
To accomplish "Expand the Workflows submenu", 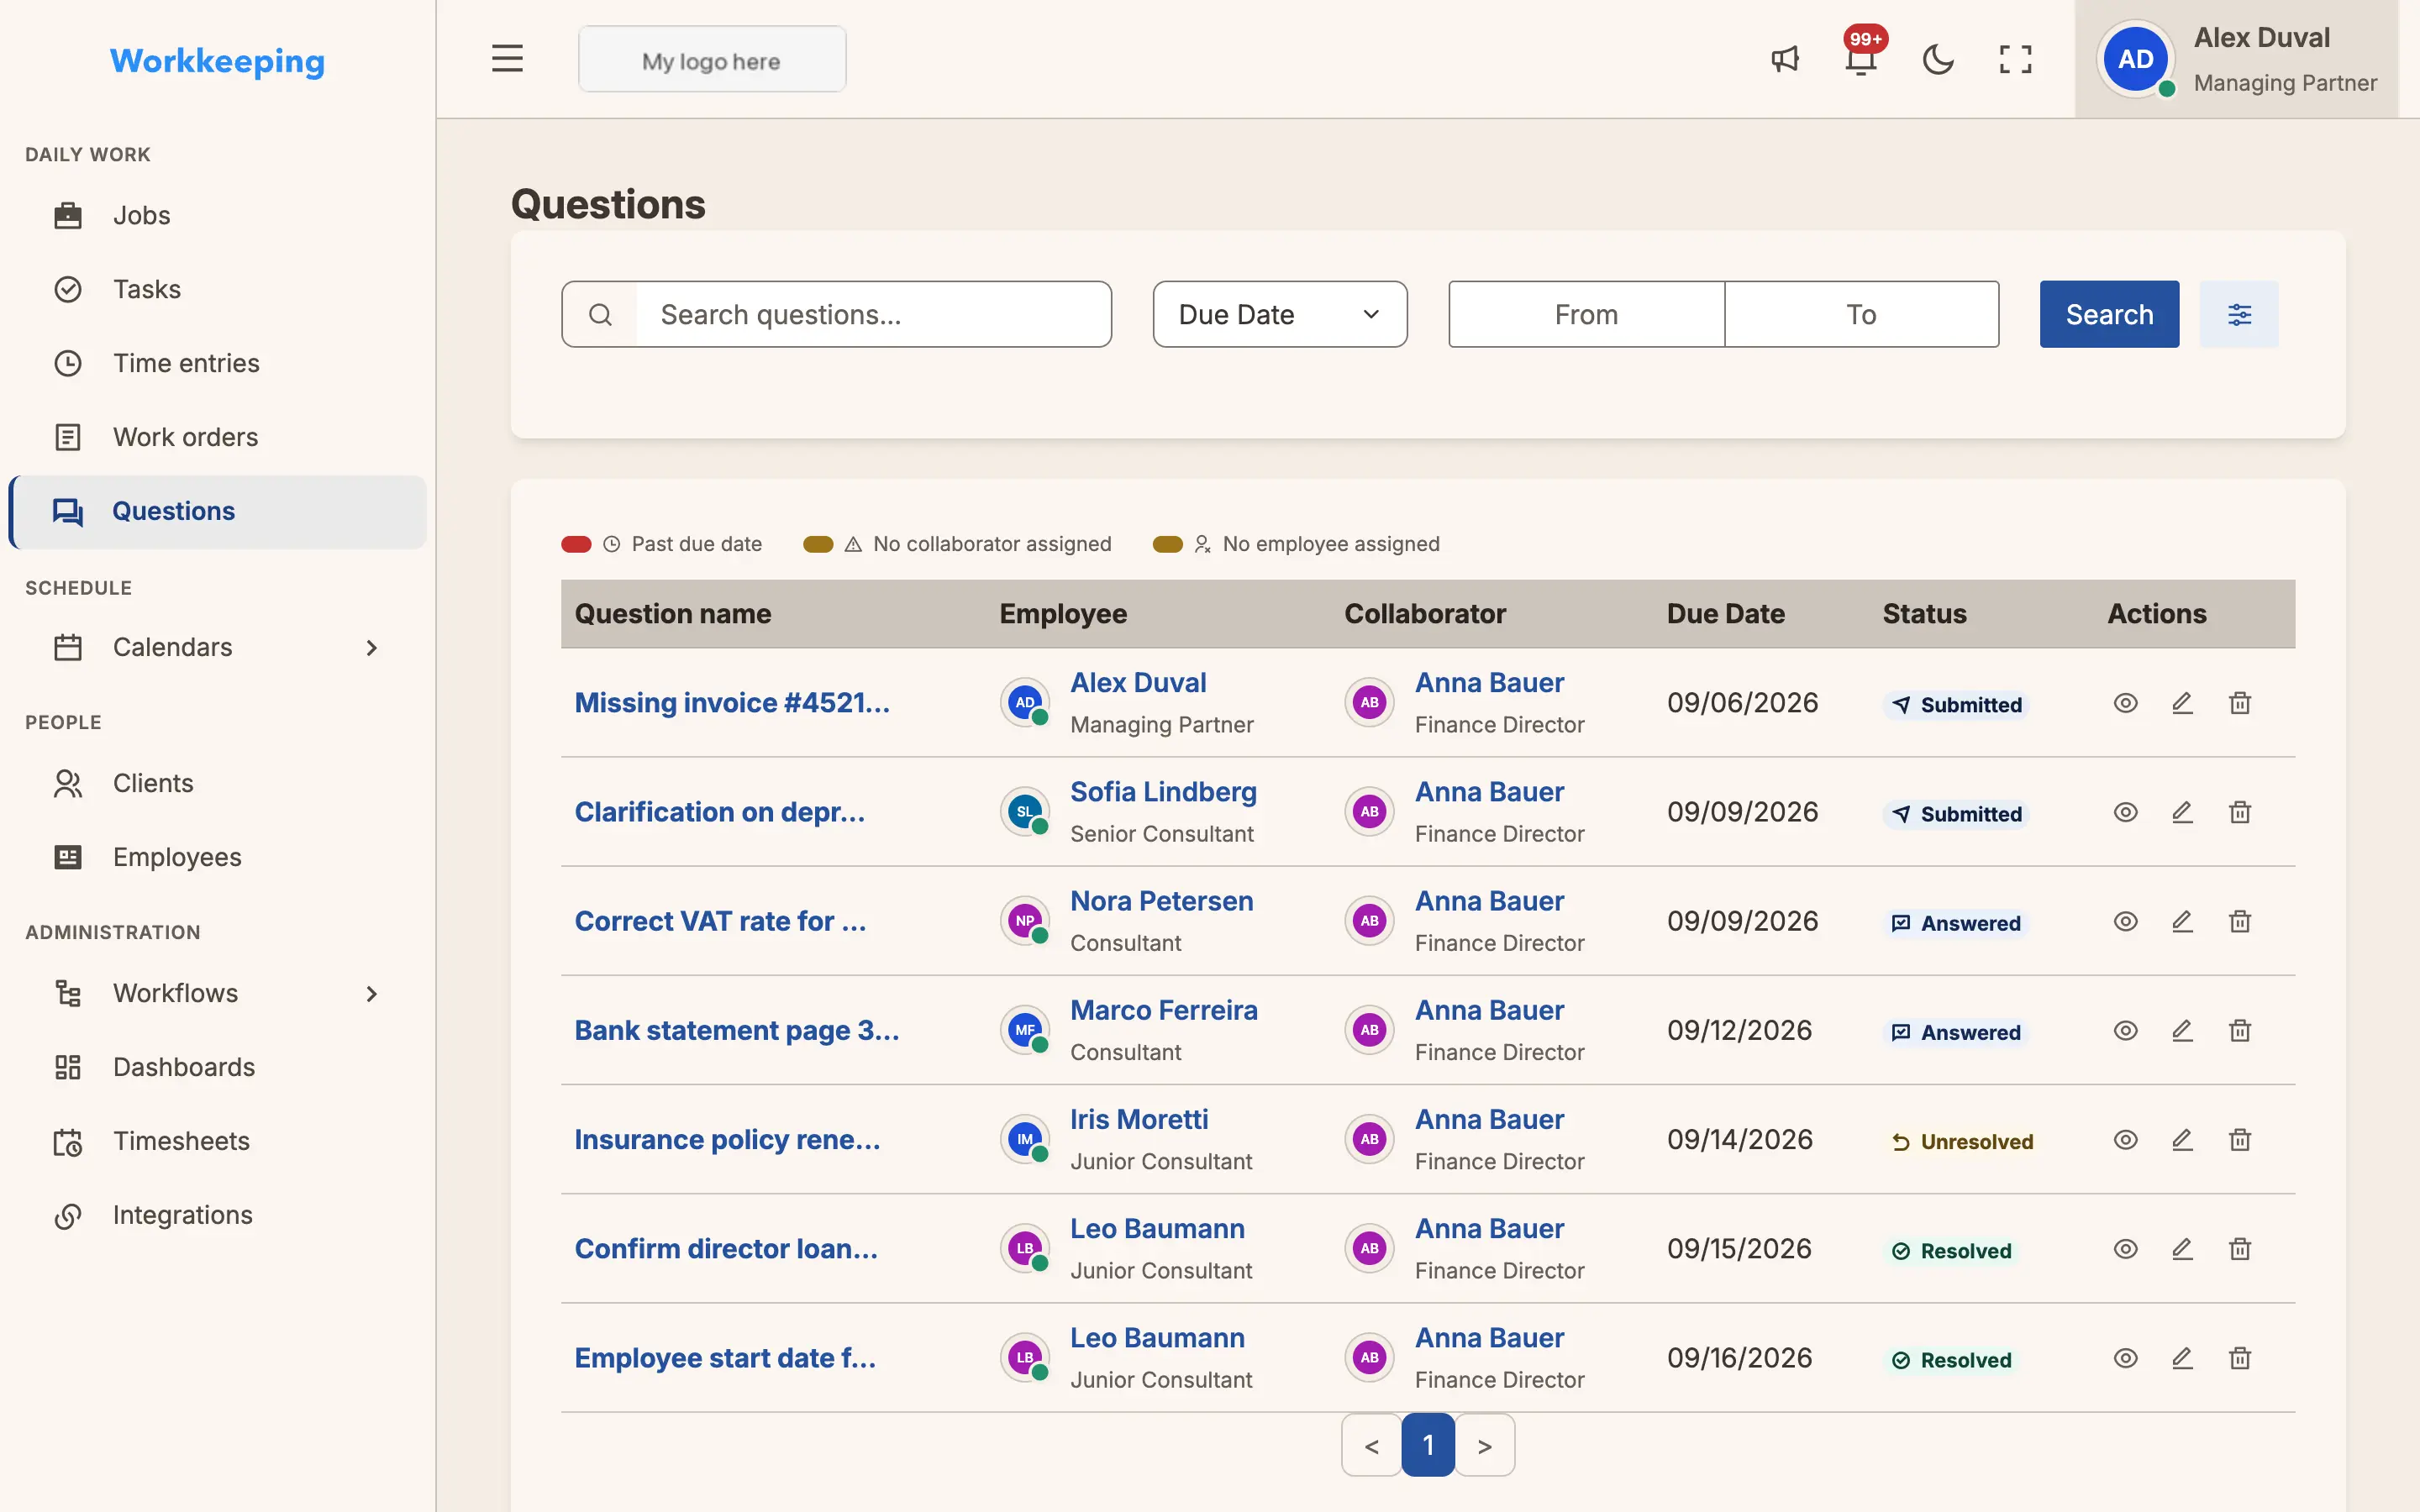I will pos(371,993).
